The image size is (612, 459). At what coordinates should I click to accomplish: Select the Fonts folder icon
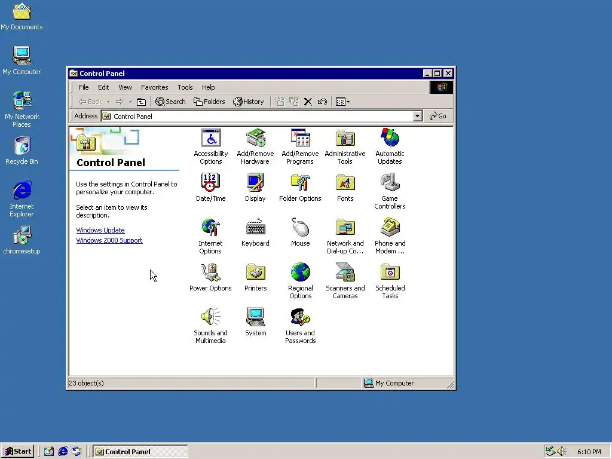(x=345, y=182)
